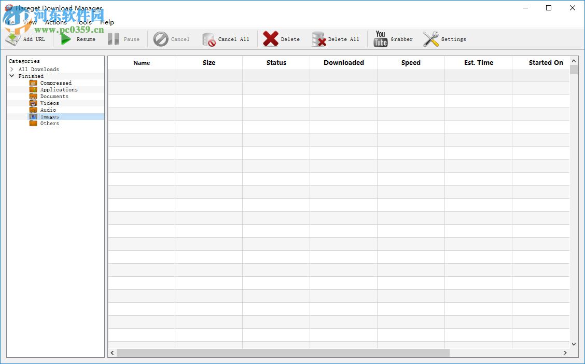Click the Audio category folder icon
The width and height of the screenshot is (585, 364).
(33, 110)
